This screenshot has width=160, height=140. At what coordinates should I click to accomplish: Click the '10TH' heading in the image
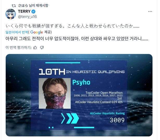click(x=52, y=72)
